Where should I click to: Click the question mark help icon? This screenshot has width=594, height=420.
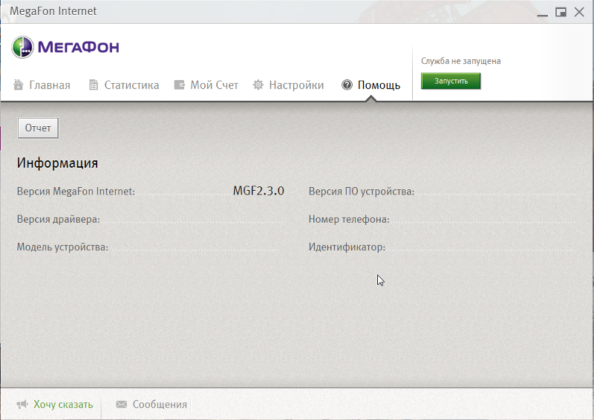(347, 85)
